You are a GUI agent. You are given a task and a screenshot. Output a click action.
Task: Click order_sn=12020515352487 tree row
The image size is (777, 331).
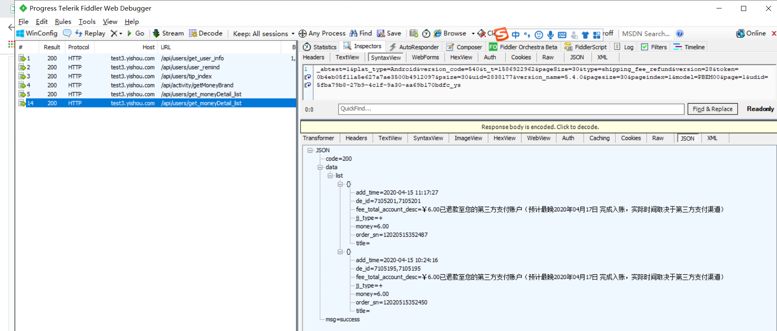[391, 235]
